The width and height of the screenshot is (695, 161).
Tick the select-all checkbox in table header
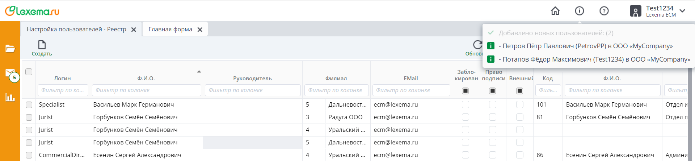point(29,72)
